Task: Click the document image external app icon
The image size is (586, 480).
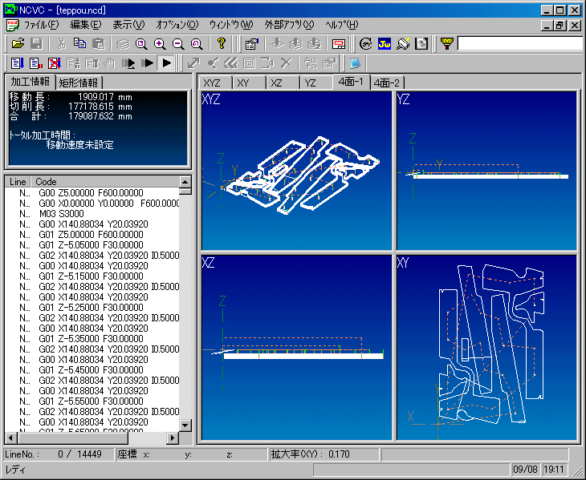Action: coord(421,44)
